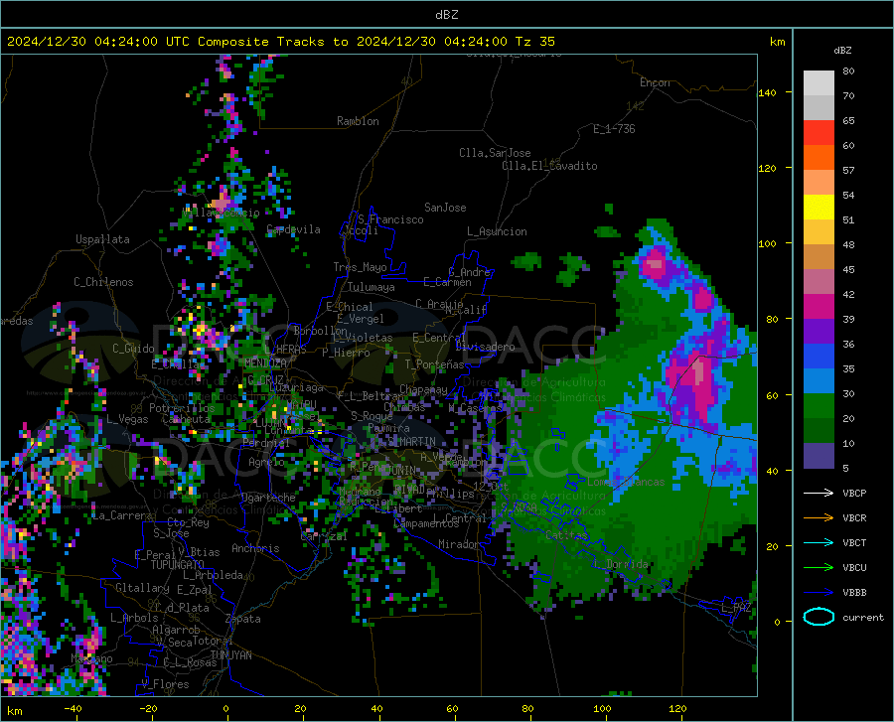This screenshot has height=722, width=894.
Task: Click the Mirador label
Action: [x=458, y=544]
